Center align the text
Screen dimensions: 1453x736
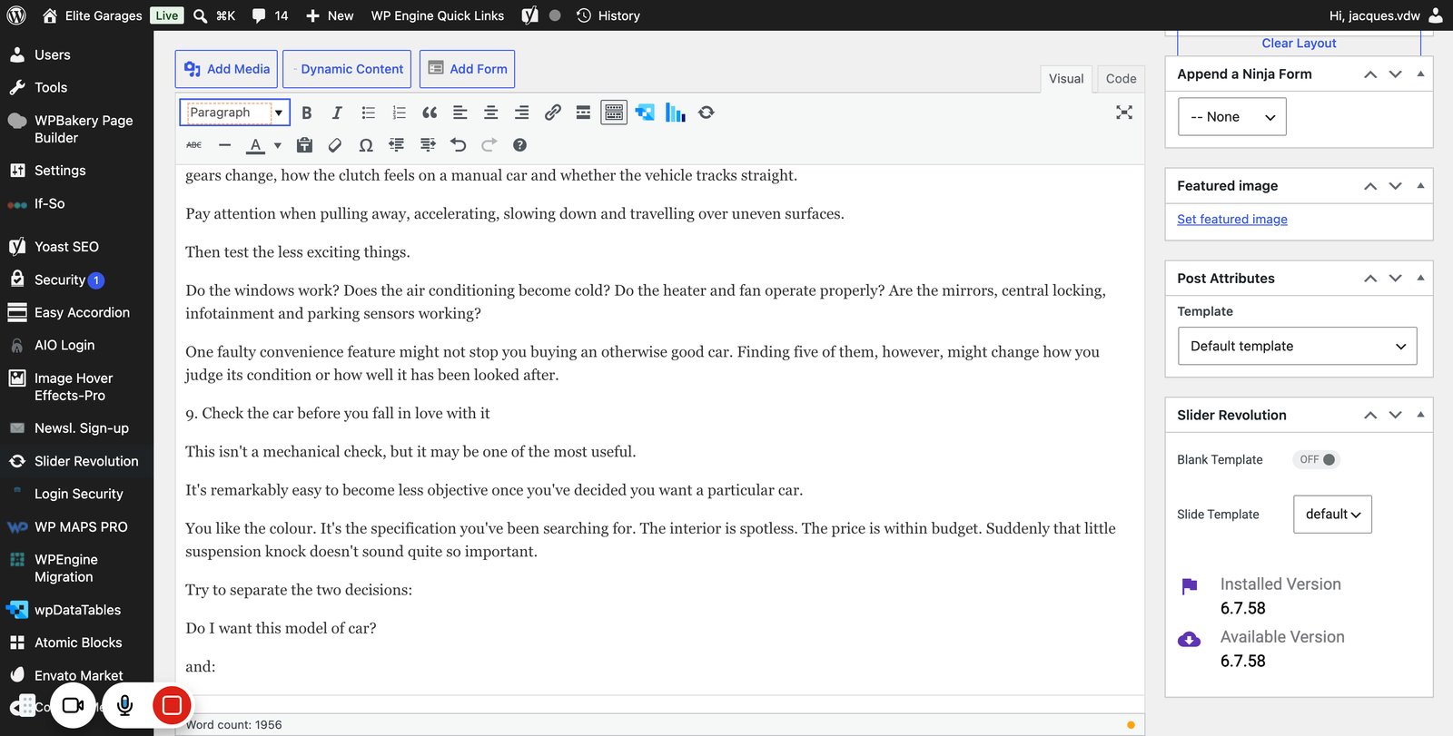[490, 113]
